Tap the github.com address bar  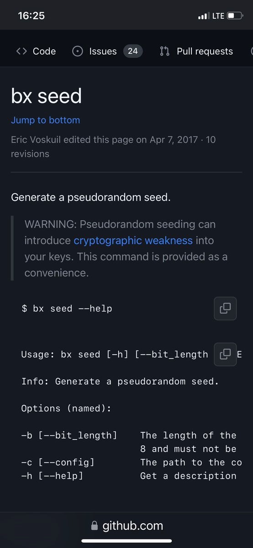click(x=126, y=526)
